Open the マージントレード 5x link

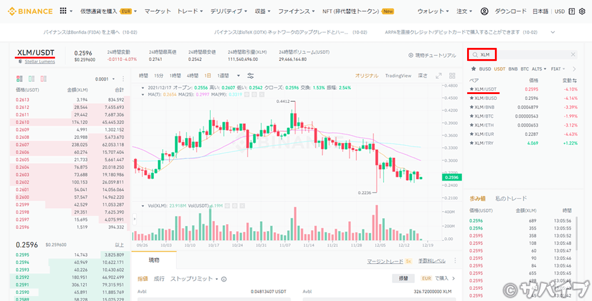(390, 261)
